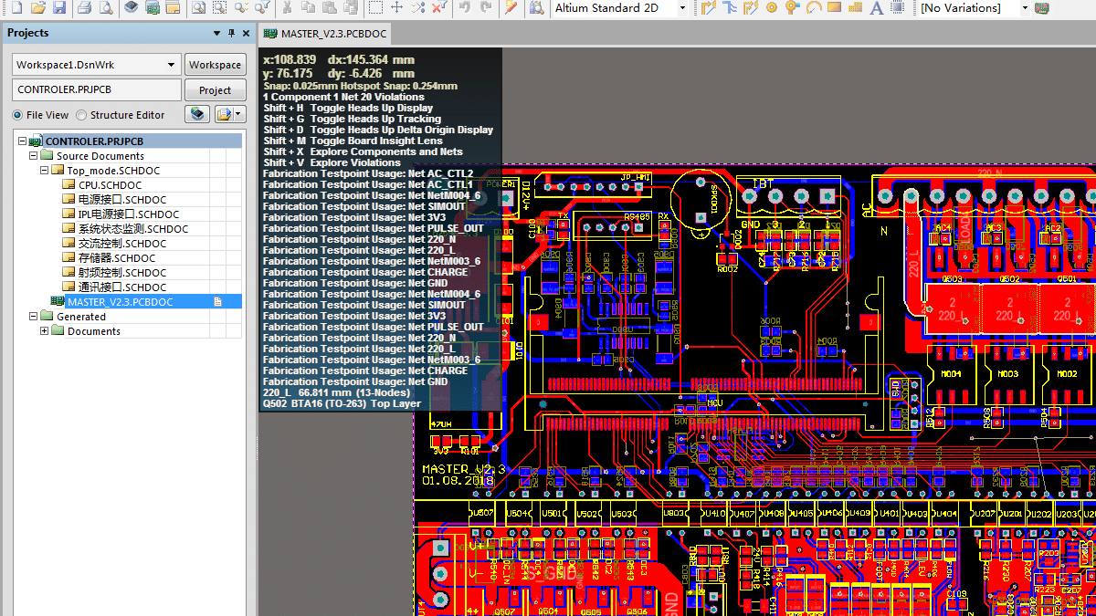Click the Print icon in toolbar

point(84,8)
